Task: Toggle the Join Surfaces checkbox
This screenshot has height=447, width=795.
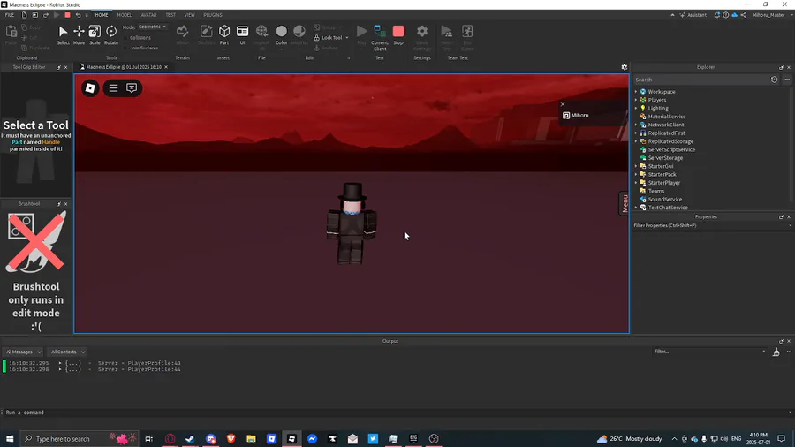Action: 125,49
